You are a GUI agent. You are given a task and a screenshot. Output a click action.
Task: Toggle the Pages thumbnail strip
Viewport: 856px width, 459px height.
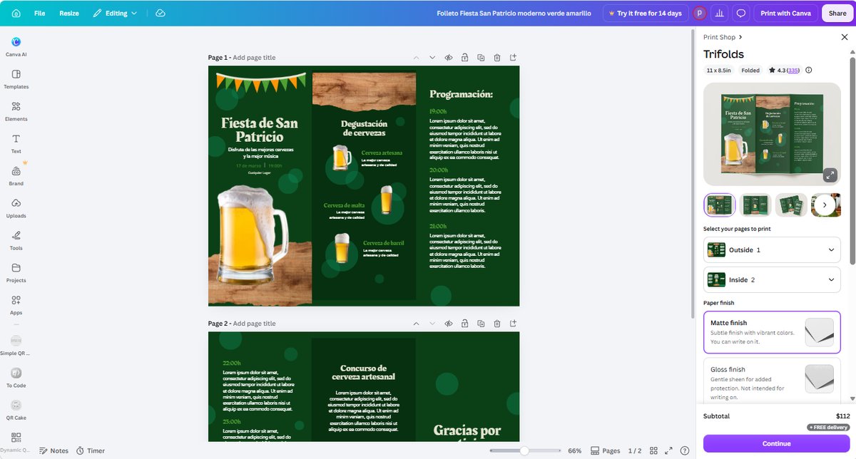point(606,451)
